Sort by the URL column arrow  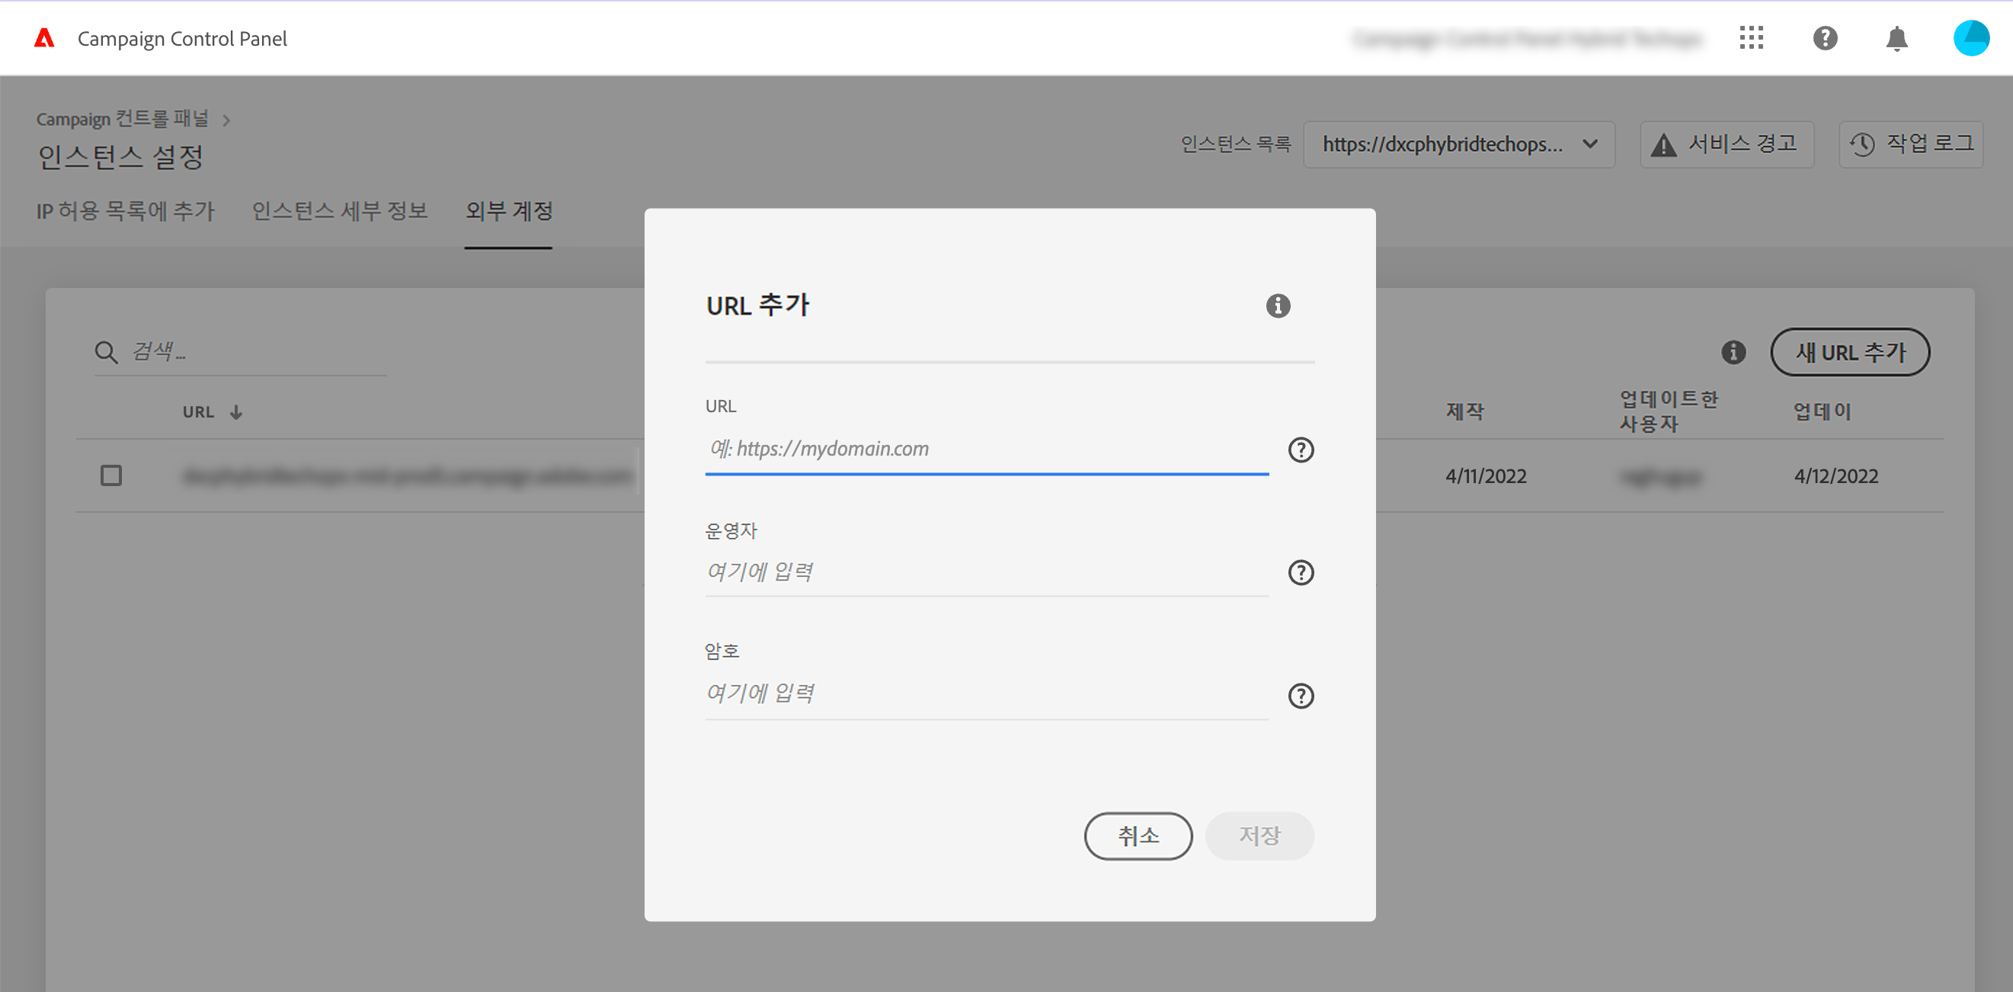[x=236, y=412]
